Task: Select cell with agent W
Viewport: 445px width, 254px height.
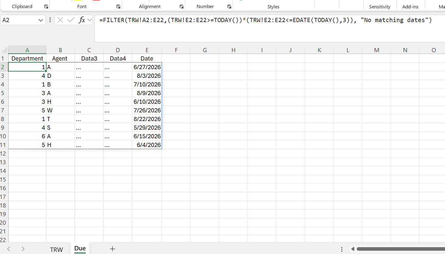Action: click(x=60, y=110)
